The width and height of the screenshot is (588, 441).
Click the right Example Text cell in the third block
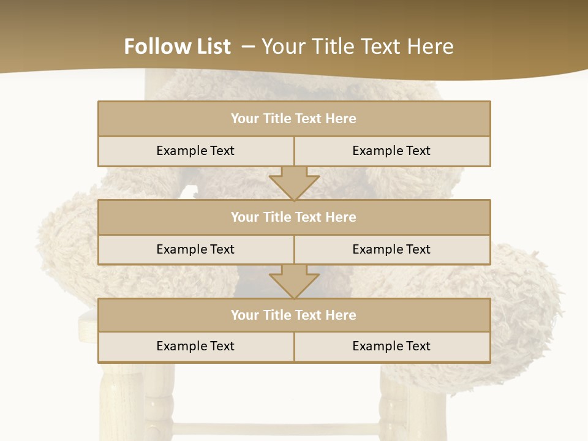click(x=391, y=347)
